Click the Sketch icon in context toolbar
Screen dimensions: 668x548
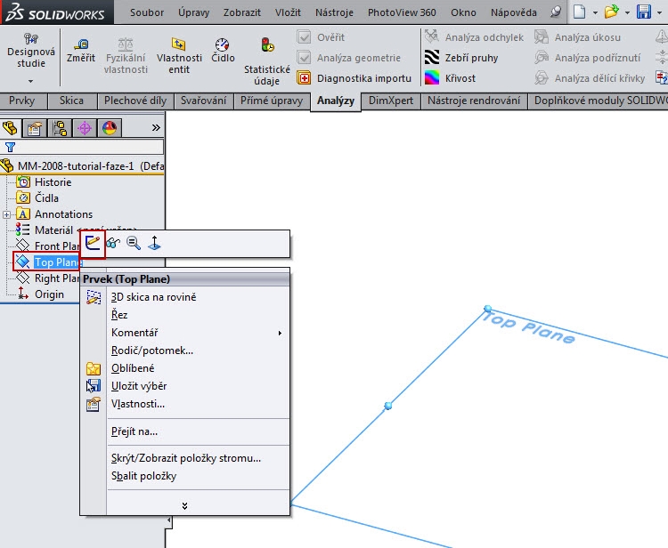click(x=93, y=244)
